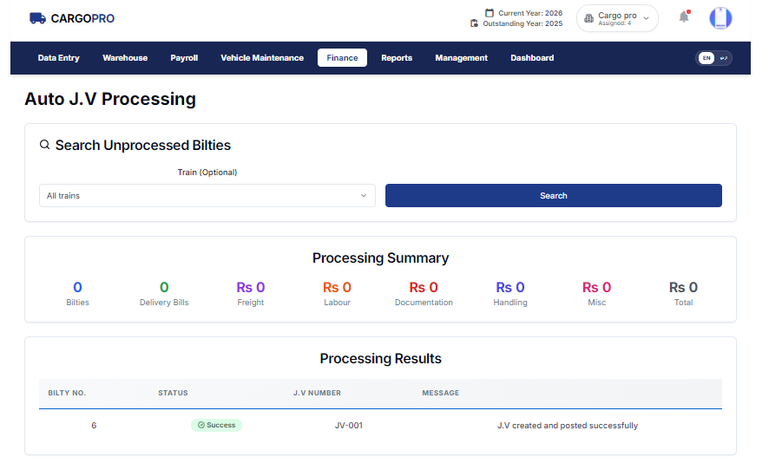Click the Outstanding Year: 2025 text
Image resolution: width=782 pixels, height=476 pixels.
point(522,23)
